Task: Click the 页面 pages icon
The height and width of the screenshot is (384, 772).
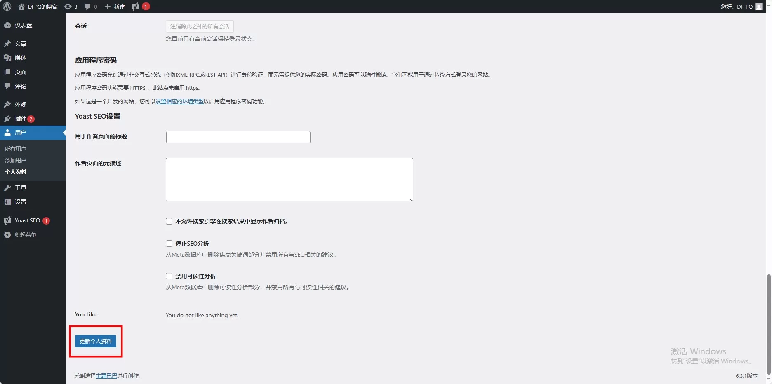Action: [x=7, y=72]
